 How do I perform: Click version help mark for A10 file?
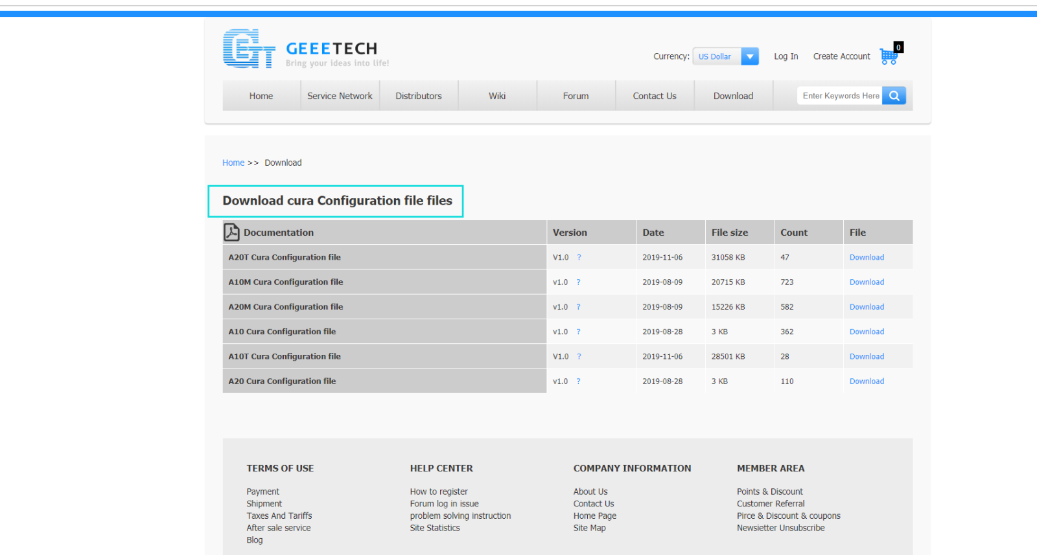click(x=578, y=332)
